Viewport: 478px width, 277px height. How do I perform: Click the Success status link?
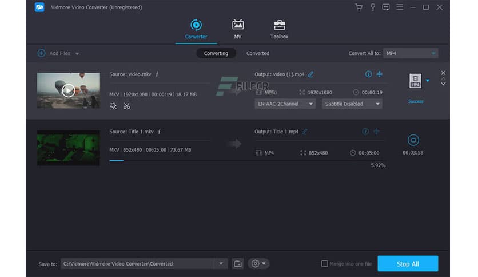pyautogui.click(x=416, y=101)
